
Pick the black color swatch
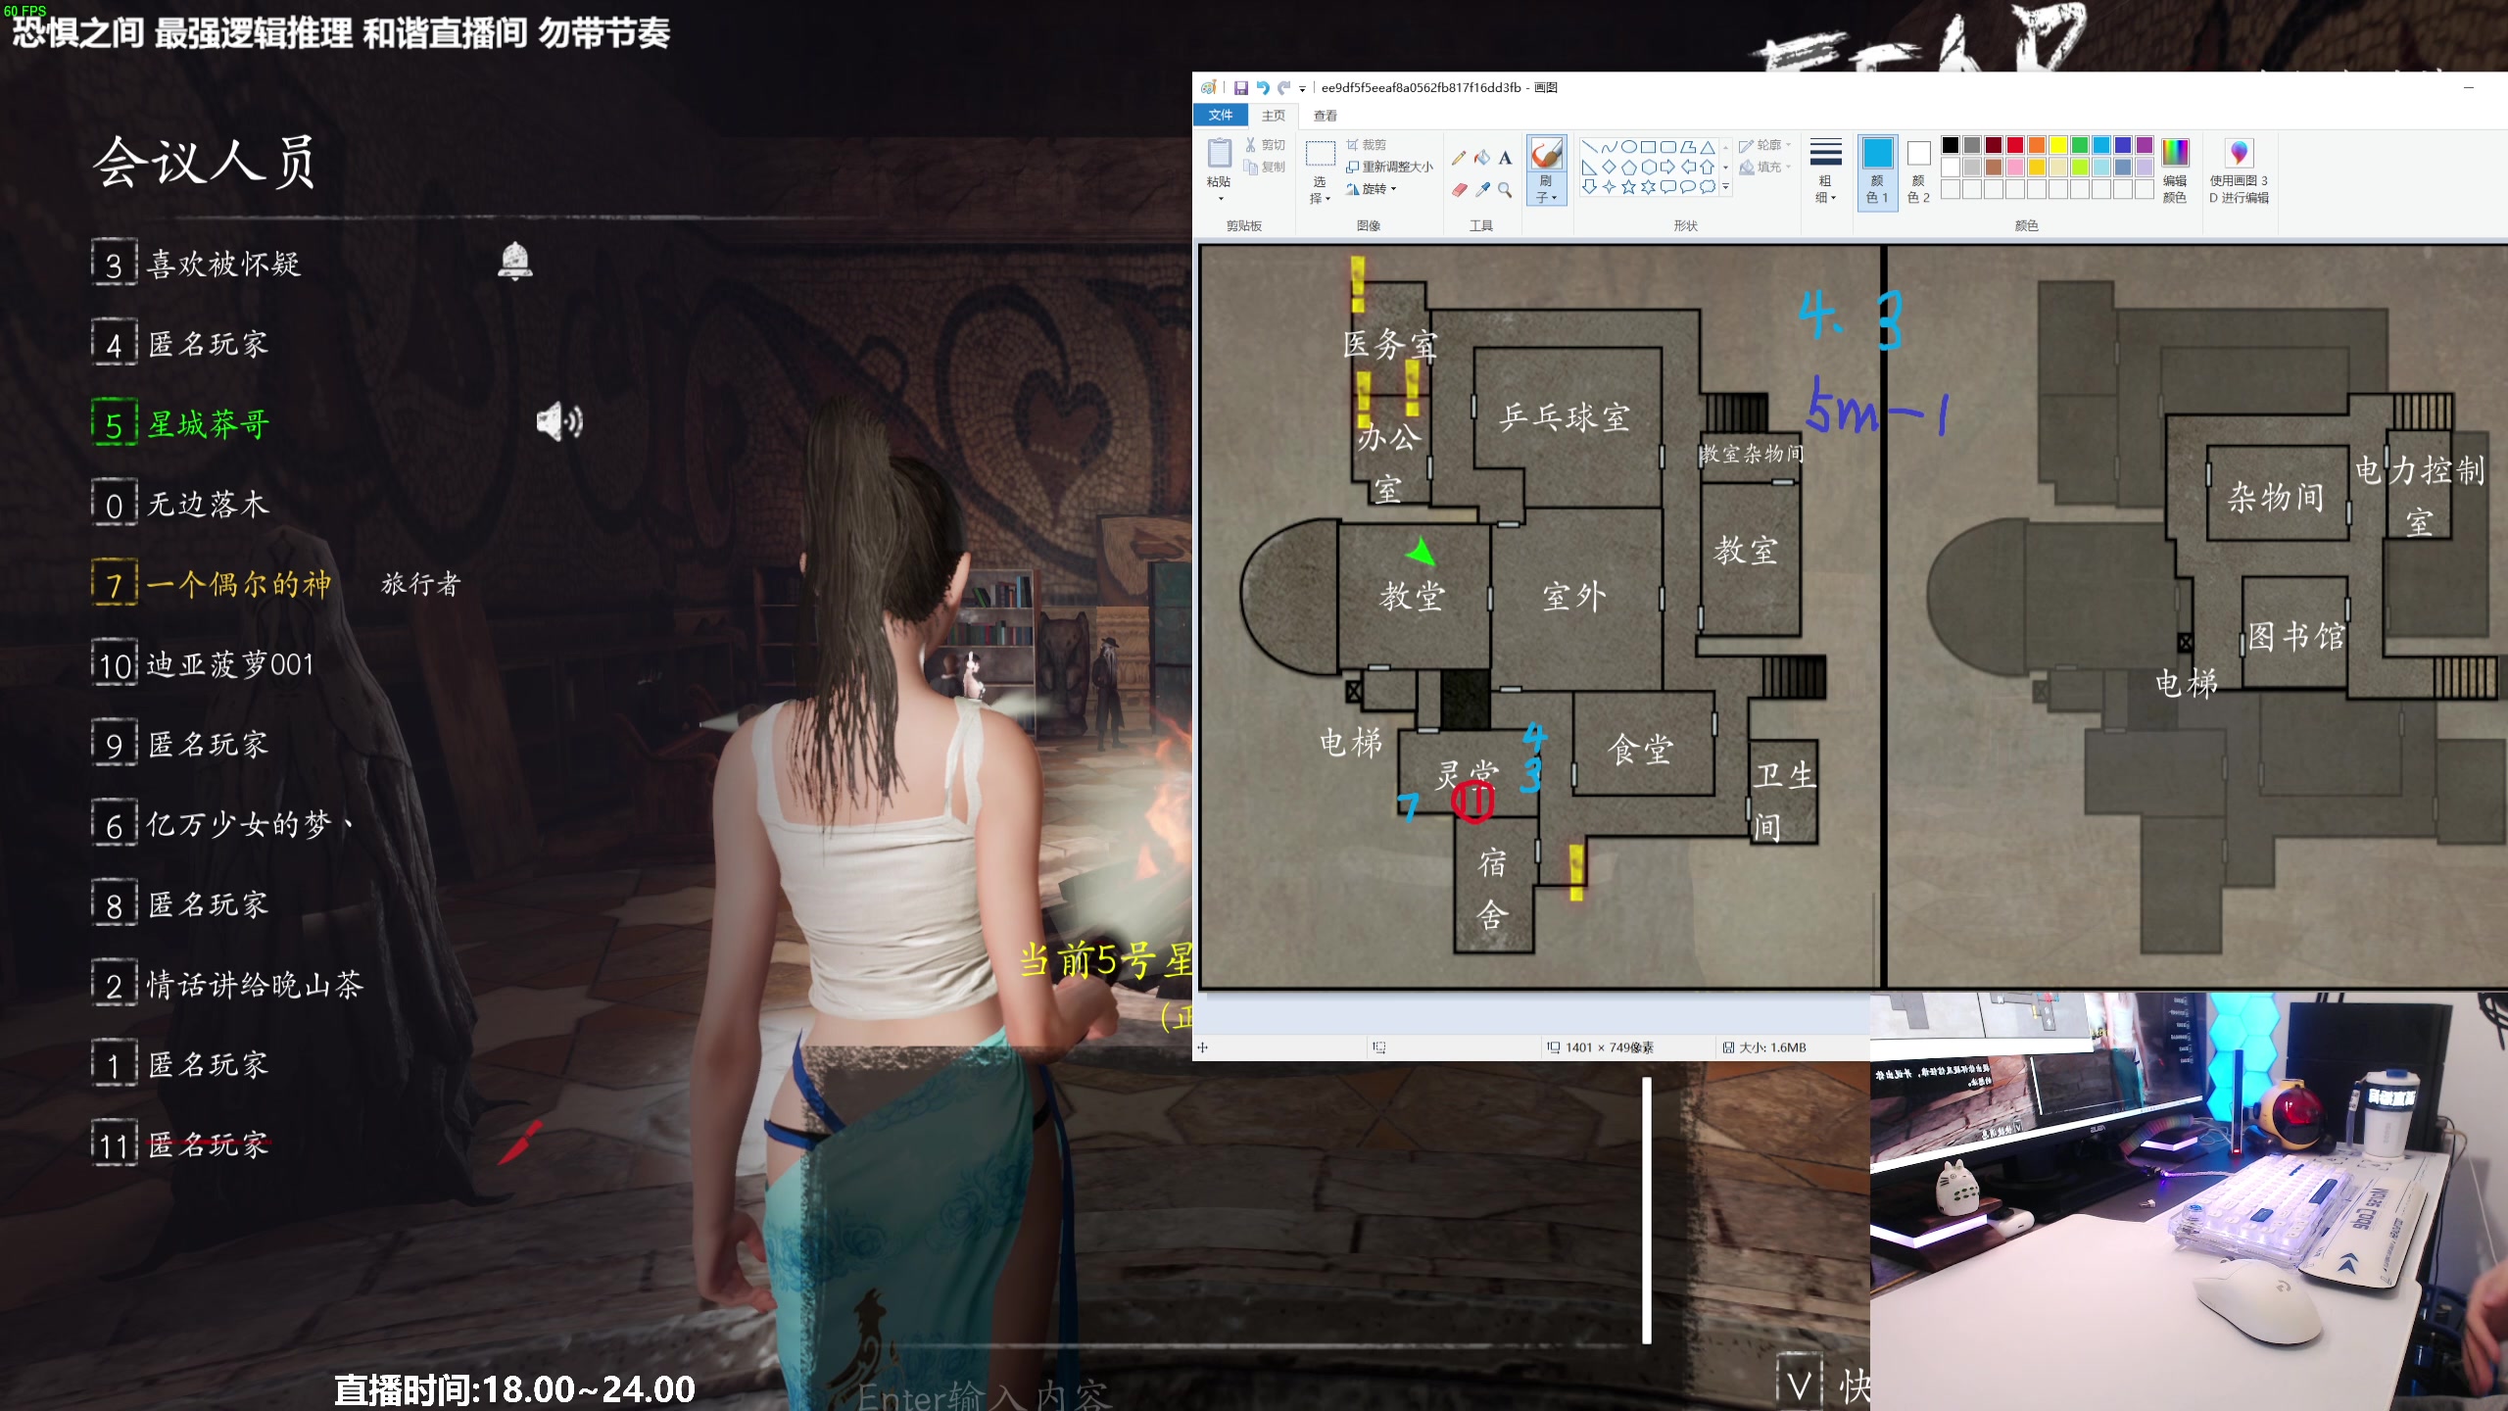1951,146
